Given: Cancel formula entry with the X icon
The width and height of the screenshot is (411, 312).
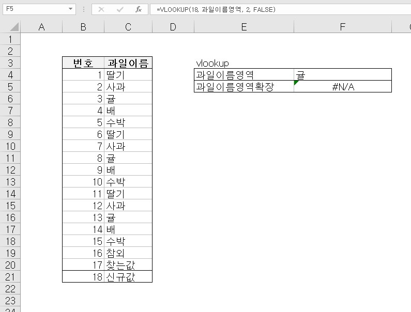Looking at the screenshot, I should [x=101, y=10].
